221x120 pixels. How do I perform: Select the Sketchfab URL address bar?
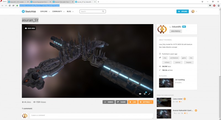[112, 6]
